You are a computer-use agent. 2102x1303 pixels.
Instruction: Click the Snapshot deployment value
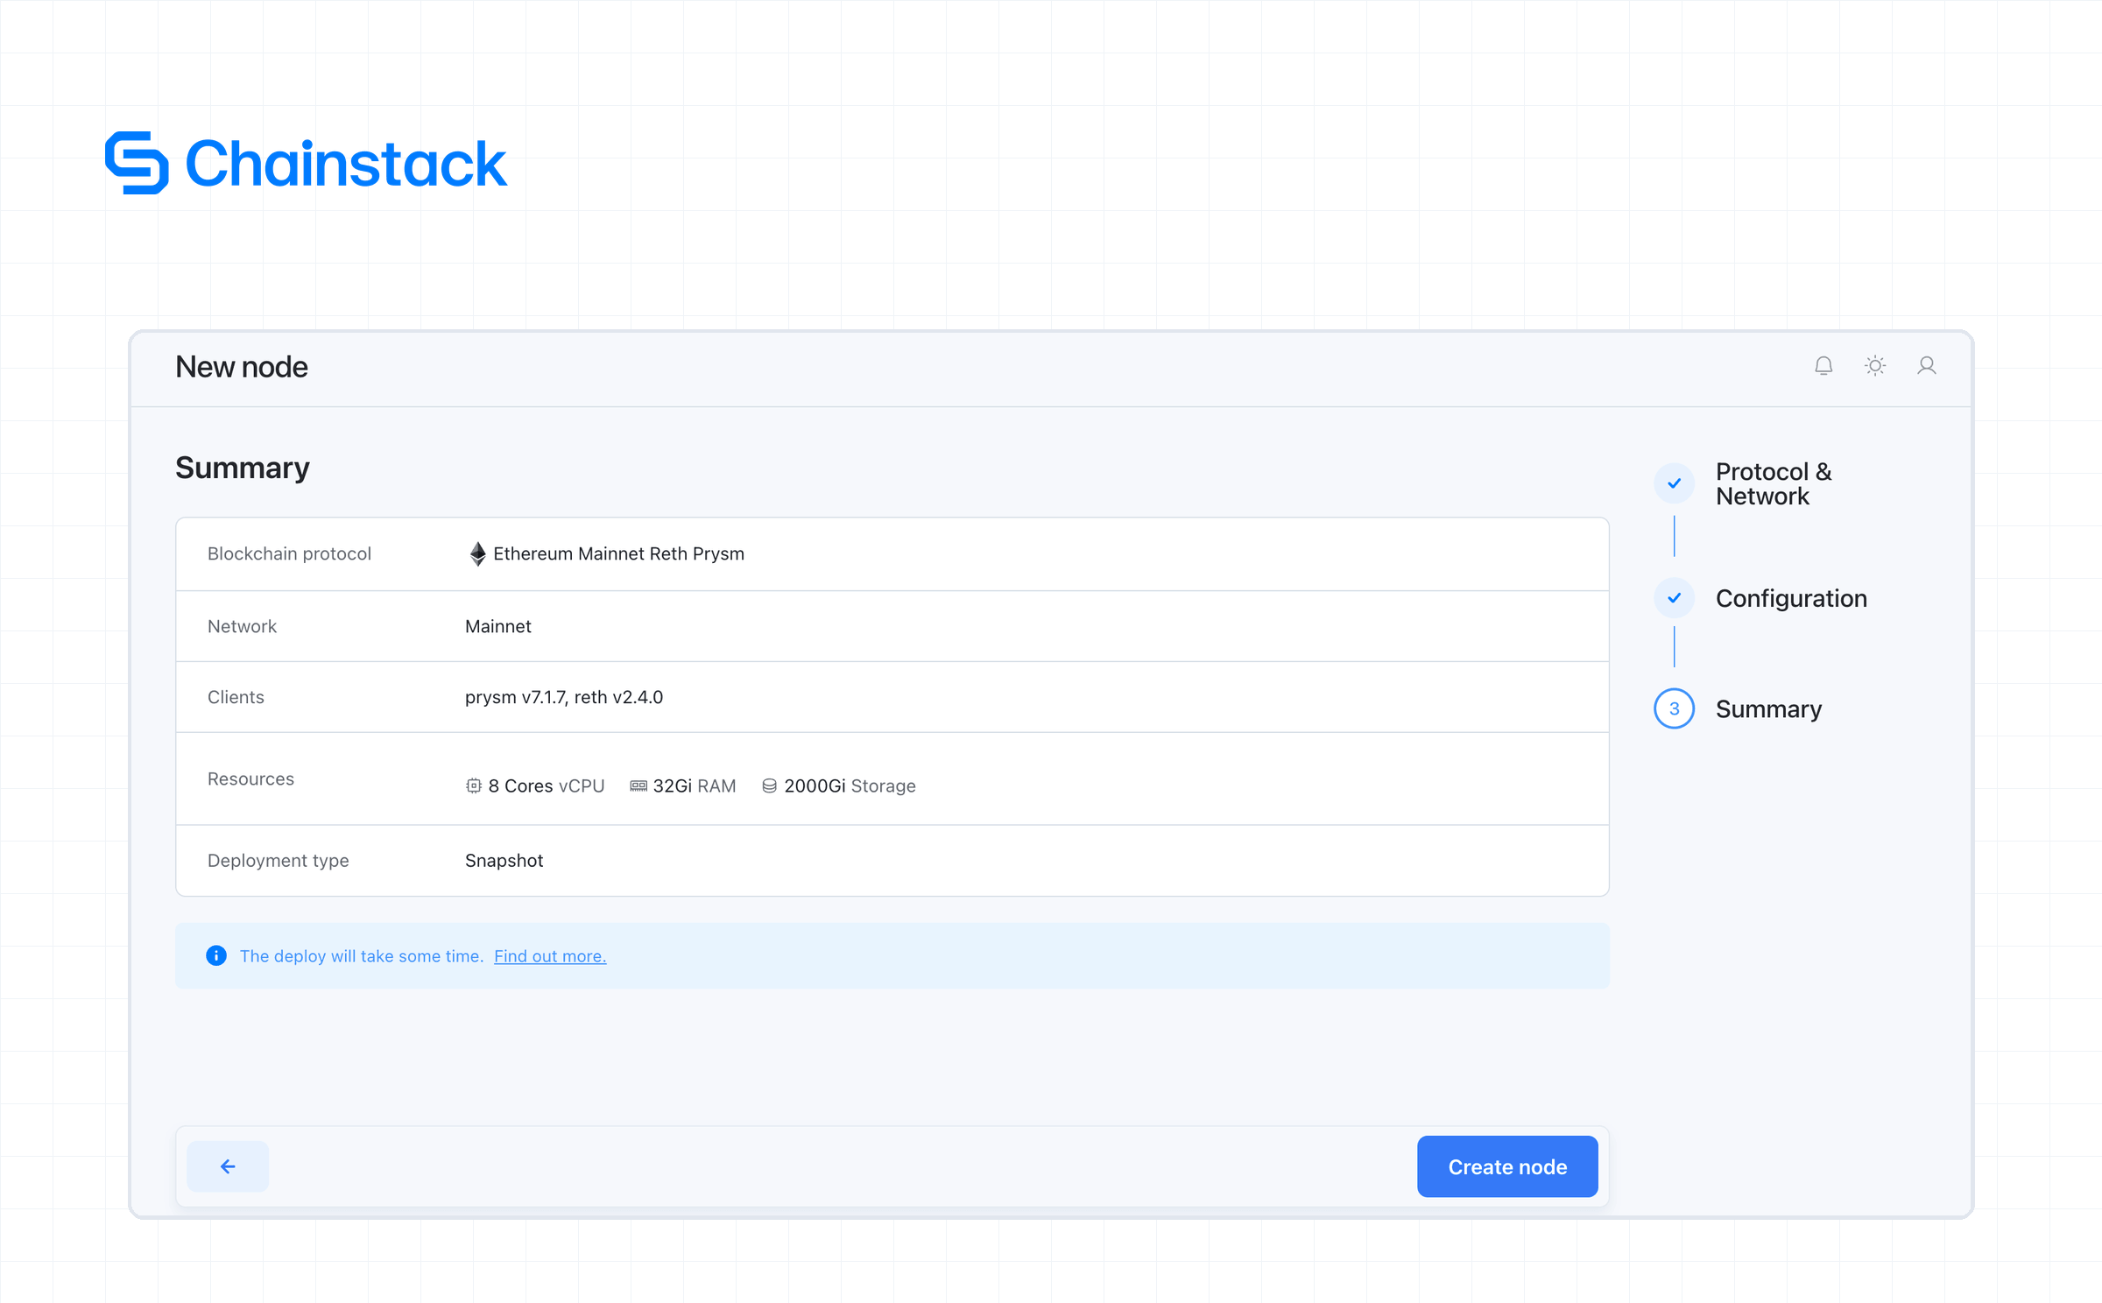[x=504, y=860]
